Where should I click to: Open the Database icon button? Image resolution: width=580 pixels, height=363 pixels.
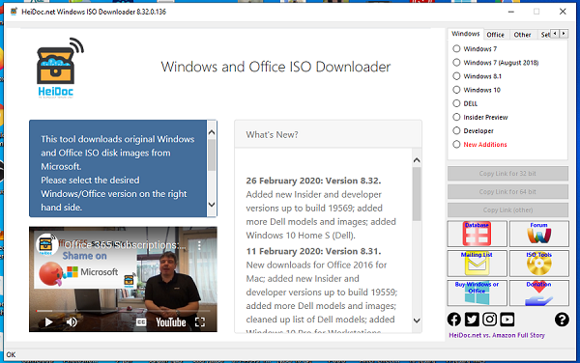(x=477, y=234)
